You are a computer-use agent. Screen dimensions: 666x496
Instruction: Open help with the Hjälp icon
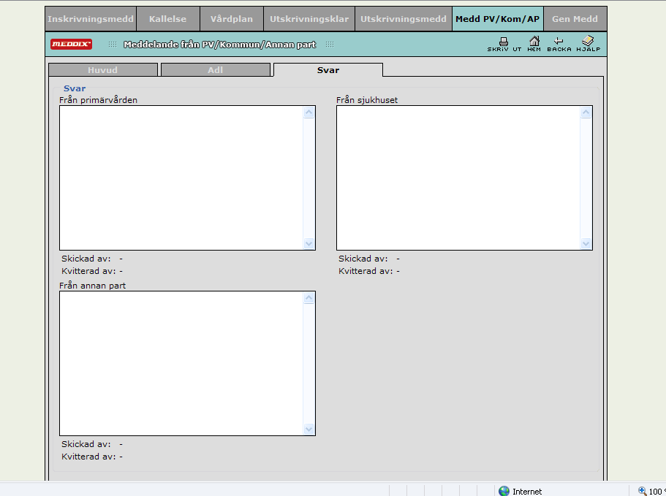(x=589, y=44)
